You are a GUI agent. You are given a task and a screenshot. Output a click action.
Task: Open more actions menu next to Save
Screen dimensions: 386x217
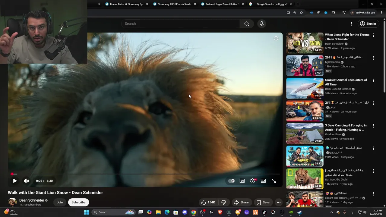pos(279,202)
